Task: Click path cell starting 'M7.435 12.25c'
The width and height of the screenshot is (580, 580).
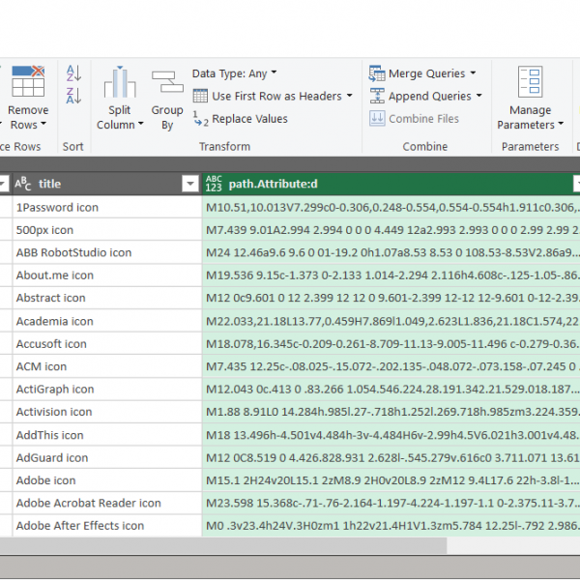Action: 391,366
